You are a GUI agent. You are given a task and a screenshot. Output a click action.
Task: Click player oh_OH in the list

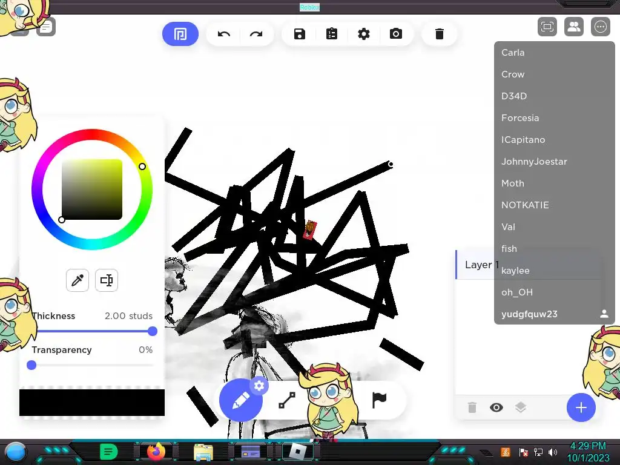pyautogui.click(x=554, y=292)
